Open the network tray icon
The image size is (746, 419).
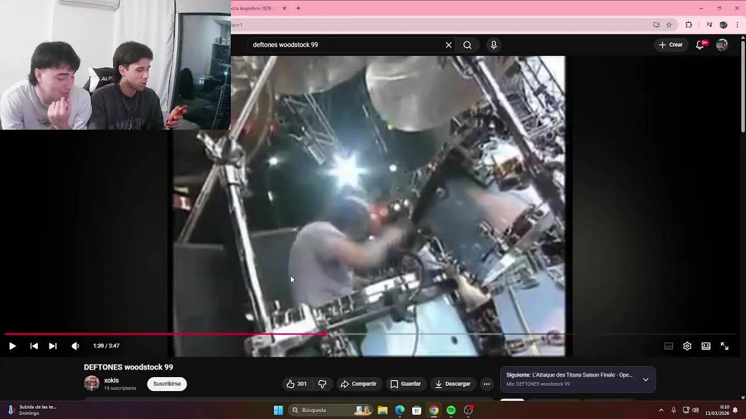coord(686,410)
